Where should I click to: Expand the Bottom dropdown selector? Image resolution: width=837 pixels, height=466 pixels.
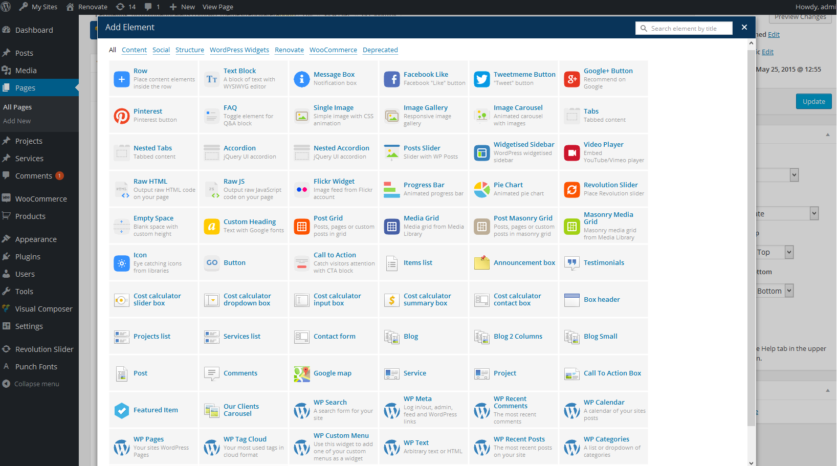click(x=775, y=291)
